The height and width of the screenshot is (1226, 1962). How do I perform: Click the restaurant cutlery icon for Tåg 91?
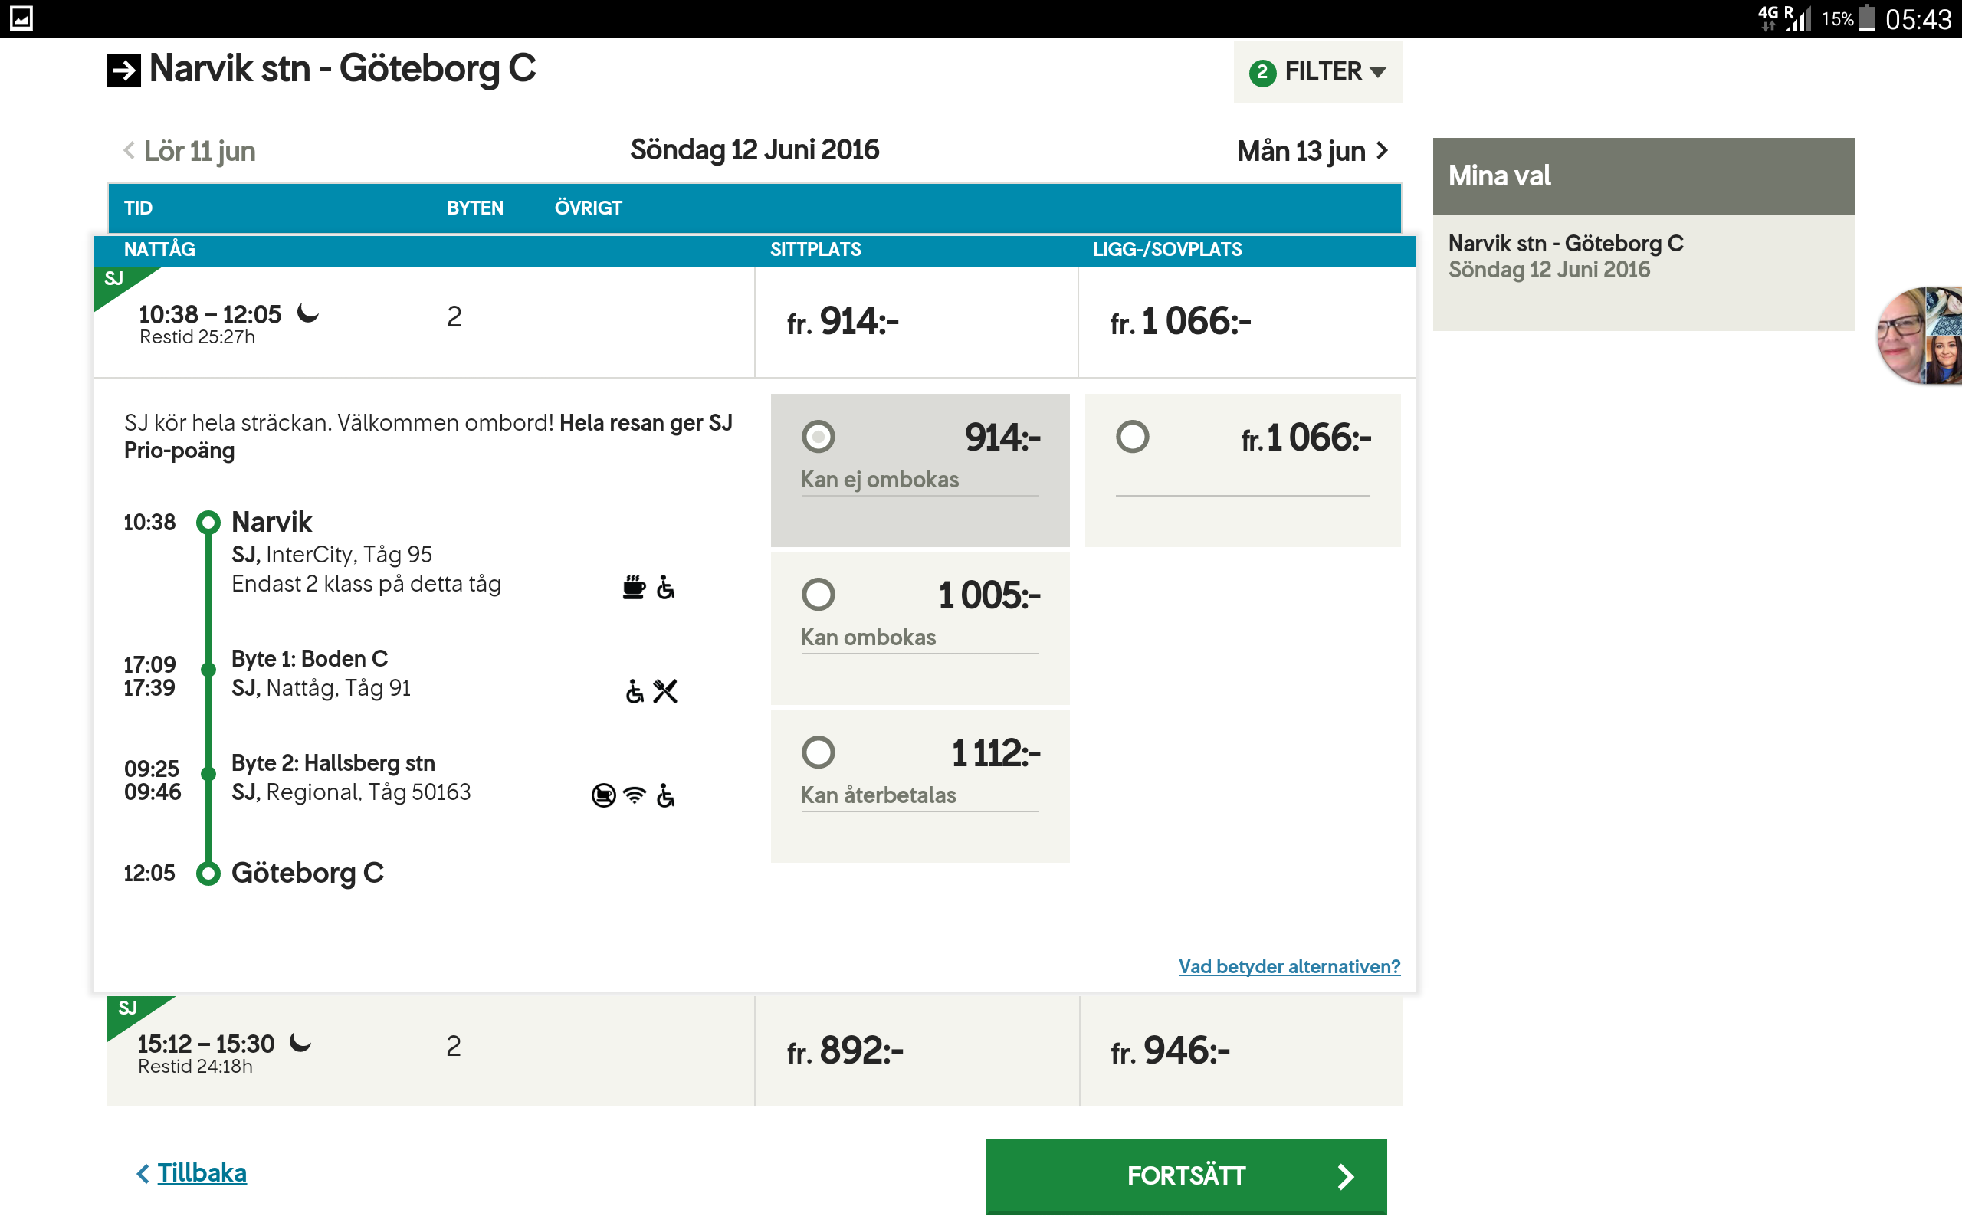click(x=664, y=691)
